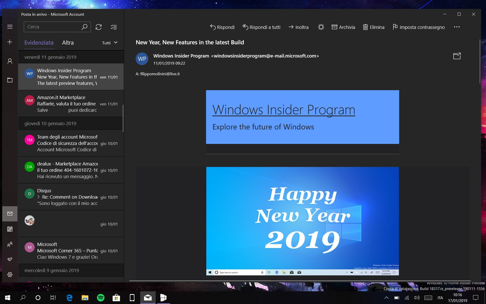Open the Accounts person icon
Screen dimensions: 486x304
click(x=10, y=61)
